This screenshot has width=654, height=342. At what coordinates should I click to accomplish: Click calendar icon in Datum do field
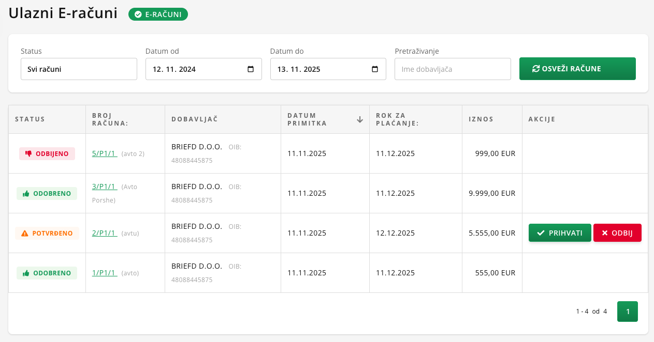pyautogui.click(x=375, y=69)
